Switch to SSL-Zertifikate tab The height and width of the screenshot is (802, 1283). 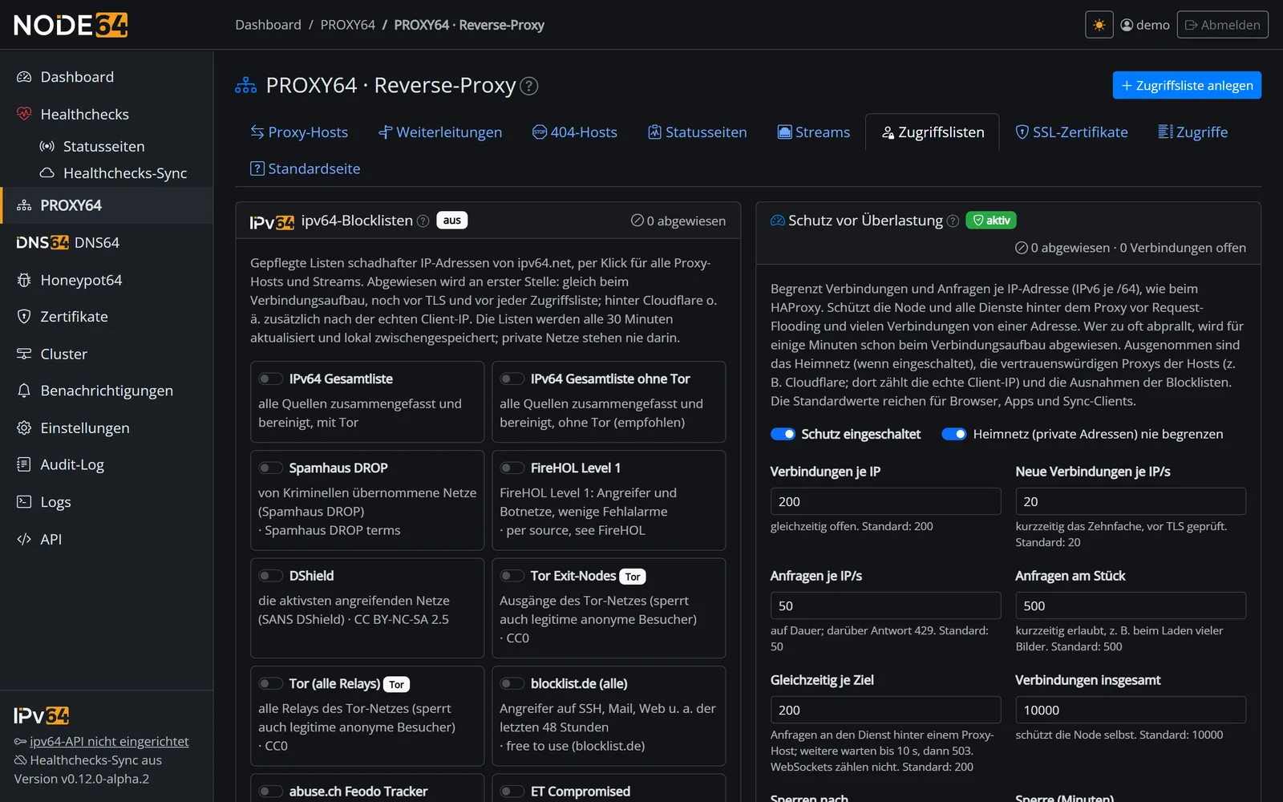1071,132
